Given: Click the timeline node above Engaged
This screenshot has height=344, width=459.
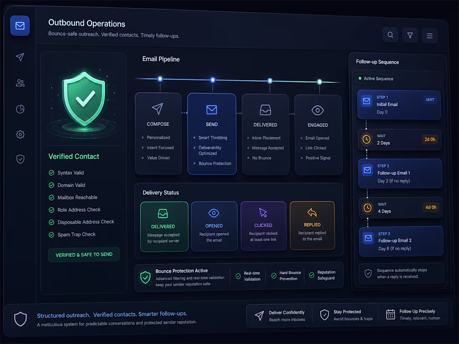Looking at the screenshot, I should click(x=320, y=82).
